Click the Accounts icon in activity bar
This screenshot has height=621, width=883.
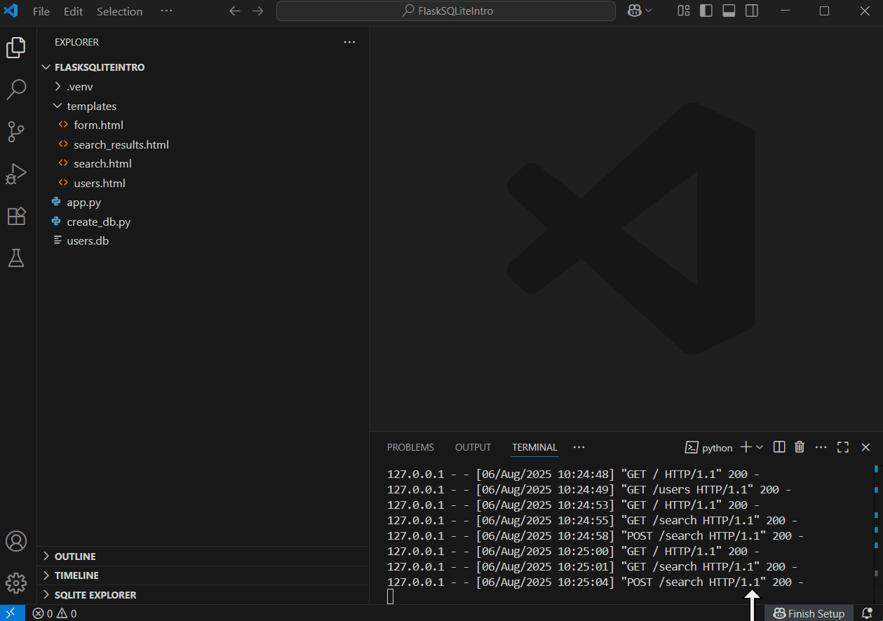(16, 541)
